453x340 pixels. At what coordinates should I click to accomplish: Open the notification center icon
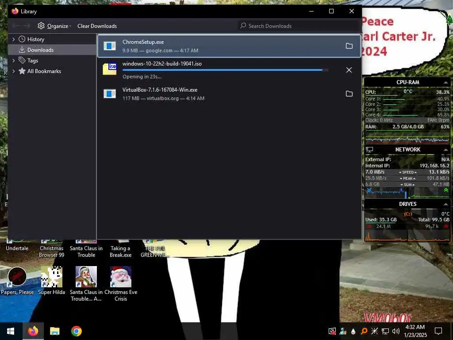pyautogui.click(x=438, y=331)
